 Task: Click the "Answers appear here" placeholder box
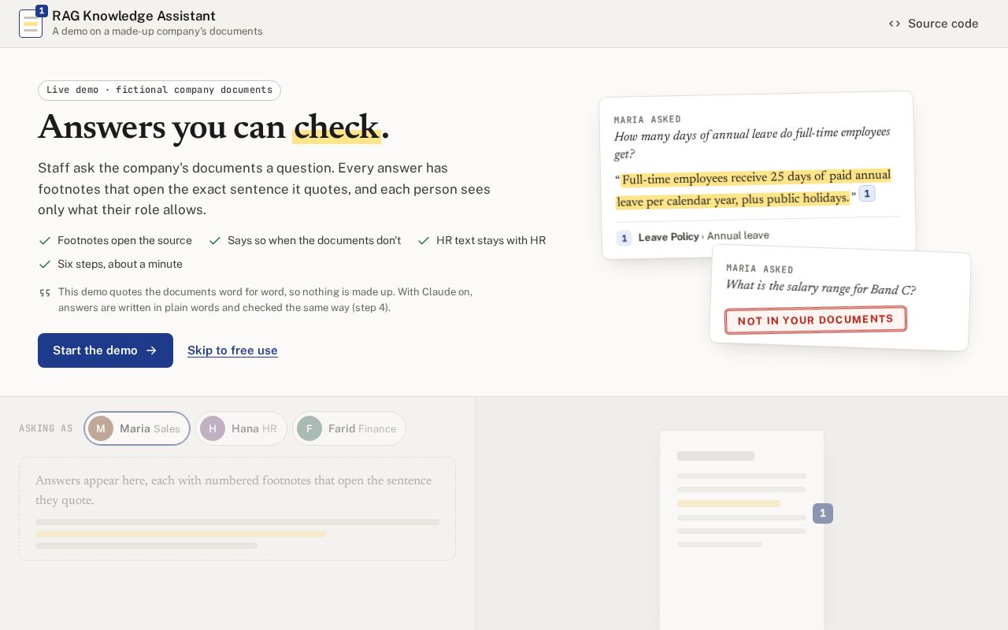coord(237,509)
